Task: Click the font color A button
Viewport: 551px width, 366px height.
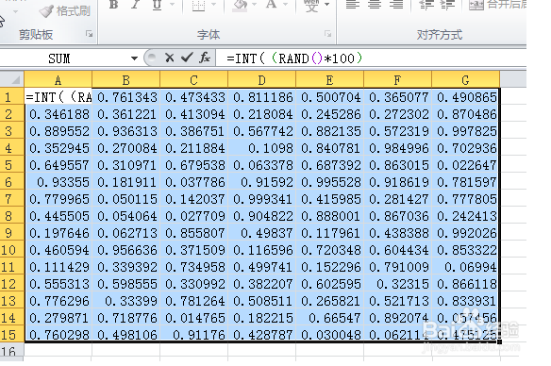Action: (x=271, y=5)
